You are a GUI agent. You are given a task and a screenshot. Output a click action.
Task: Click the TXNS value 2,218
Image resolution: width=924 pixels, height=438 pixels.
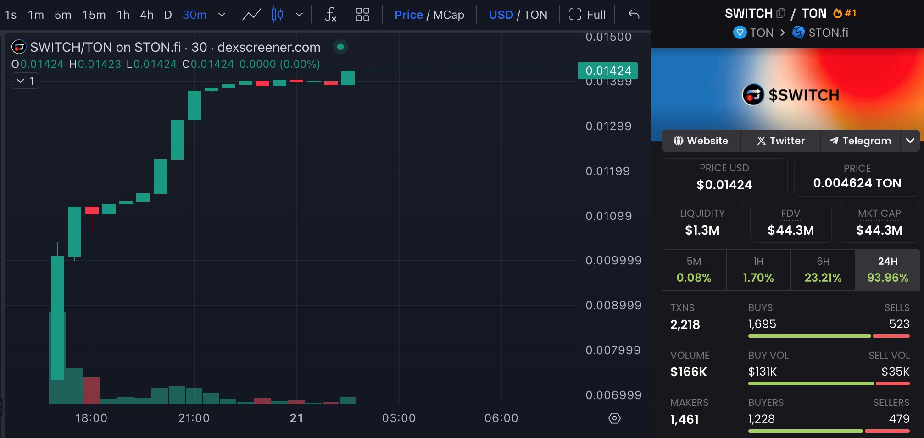click(685, 324)
